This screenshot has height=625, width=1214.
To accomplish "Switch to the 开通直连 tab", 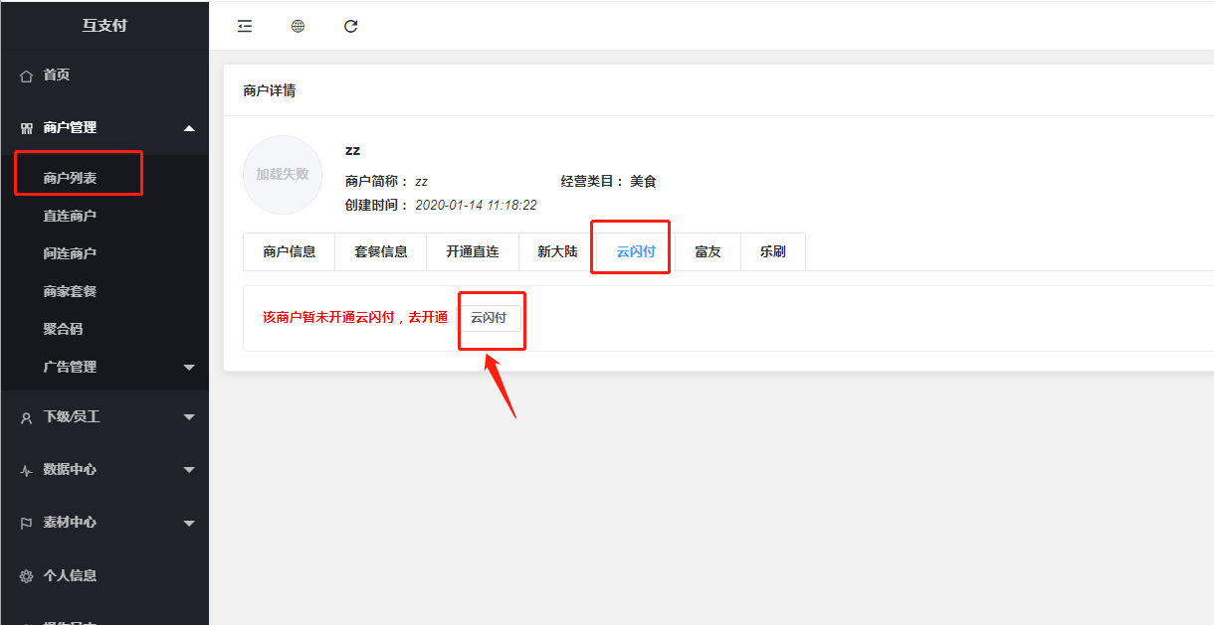I will click(x=473, y=251).
